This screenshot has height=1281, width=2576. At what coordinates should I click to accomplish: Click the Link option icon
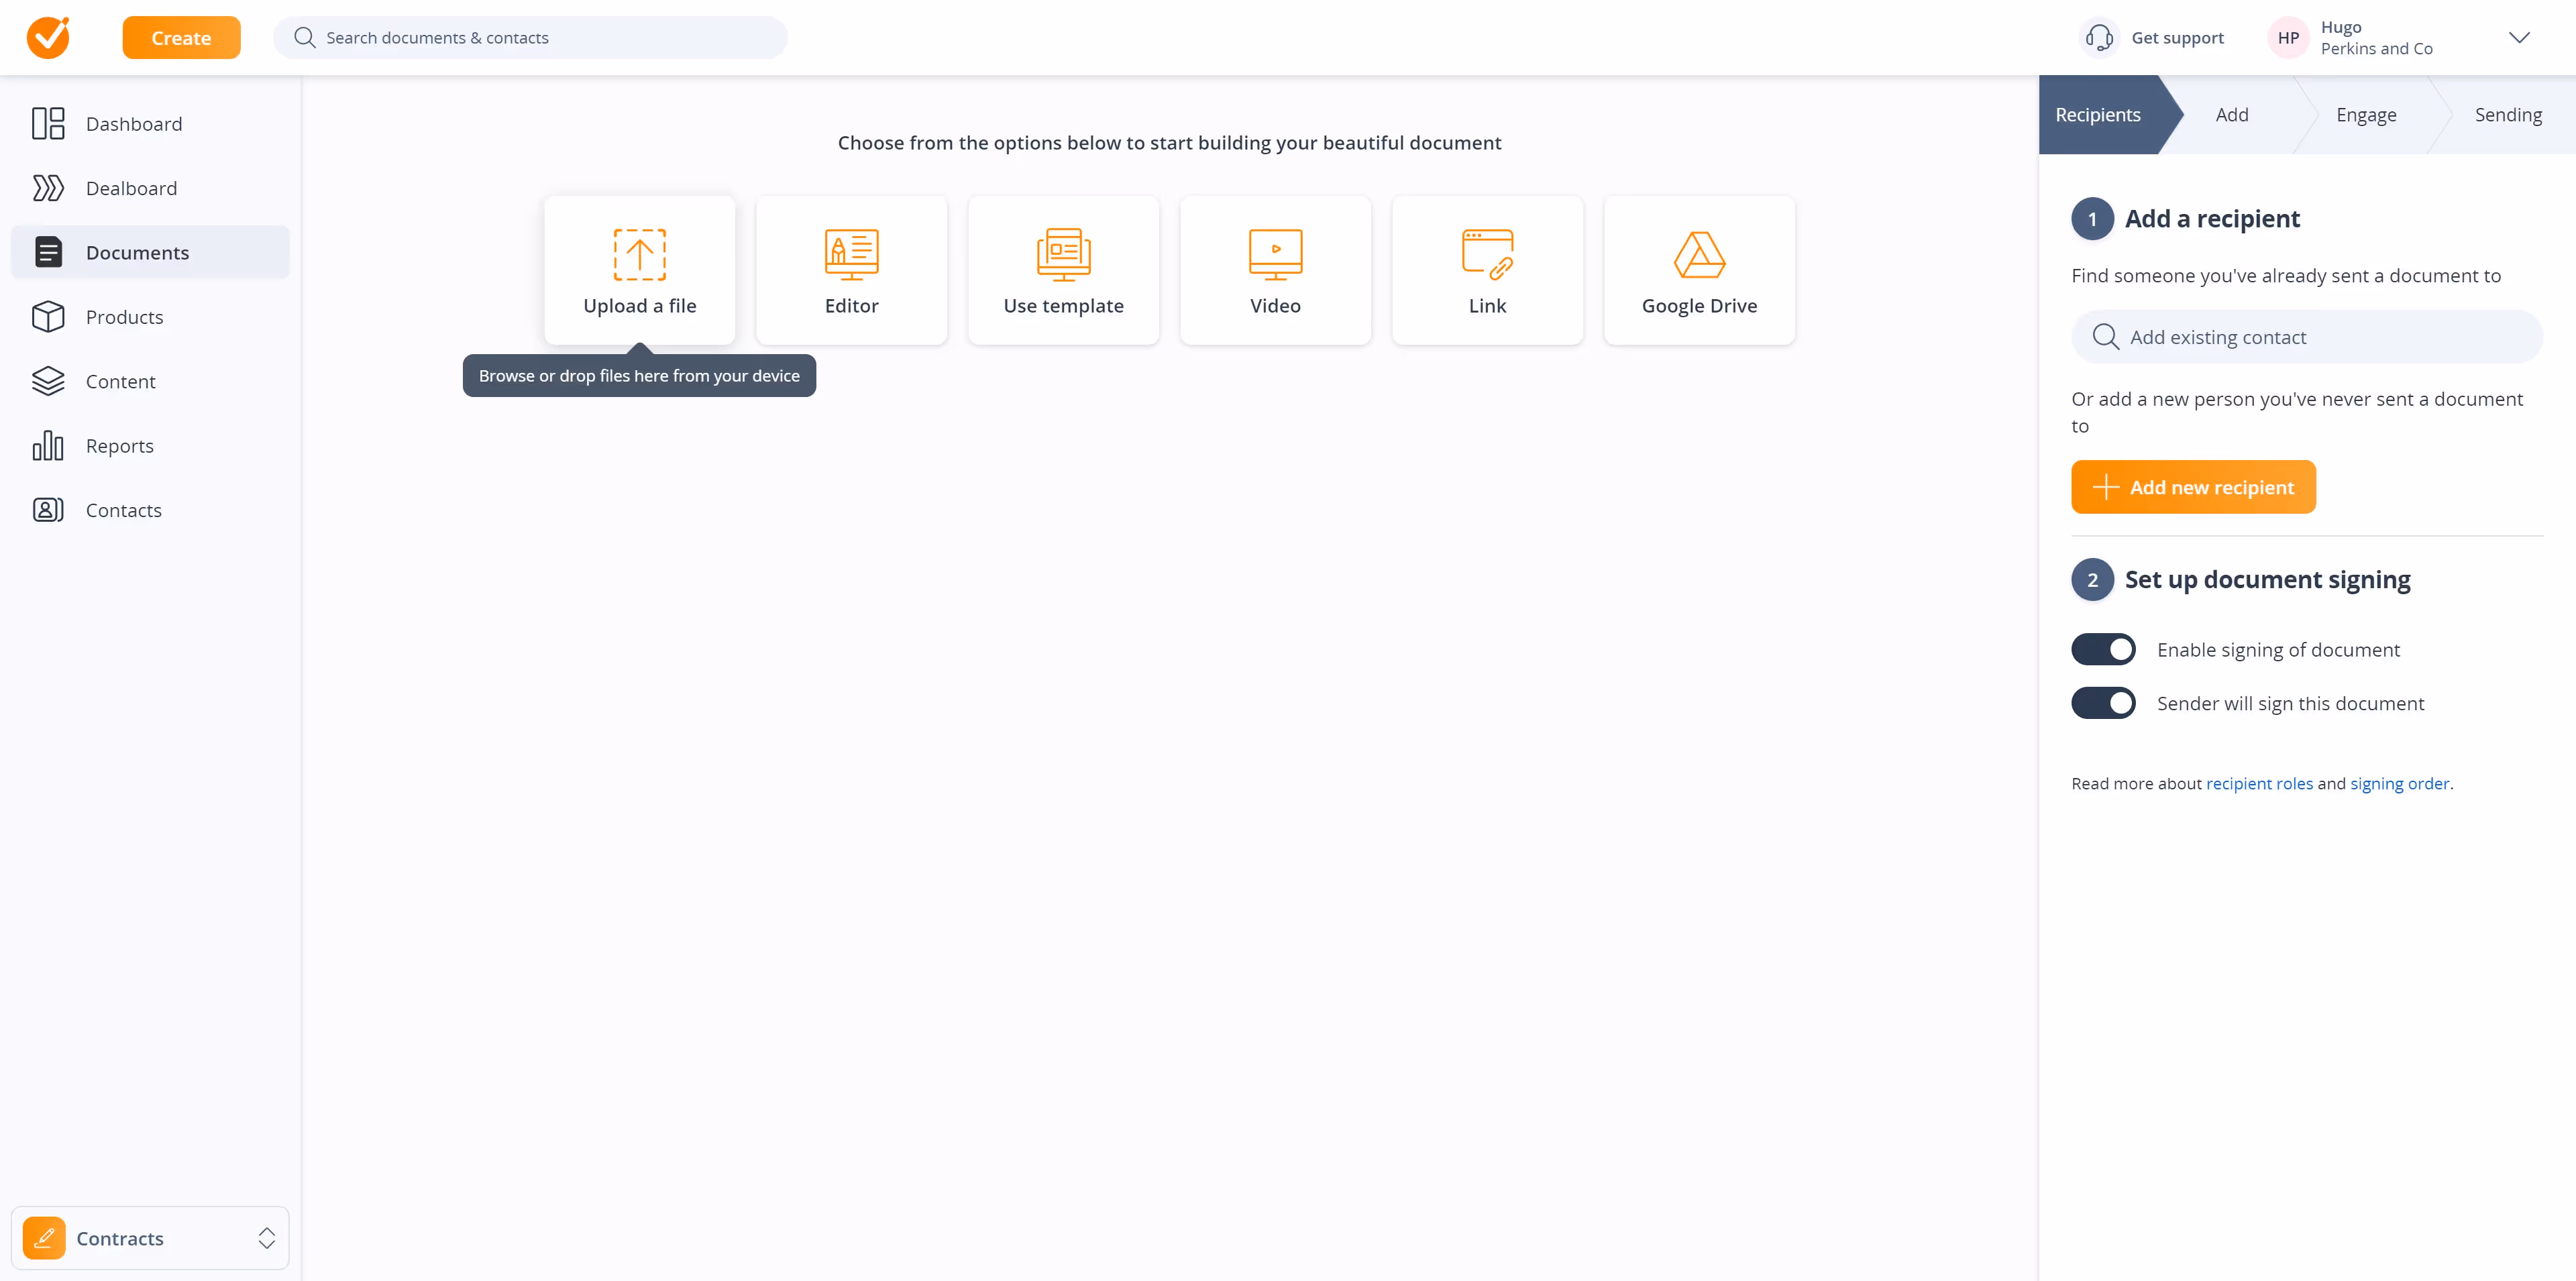click(1487, 254)
